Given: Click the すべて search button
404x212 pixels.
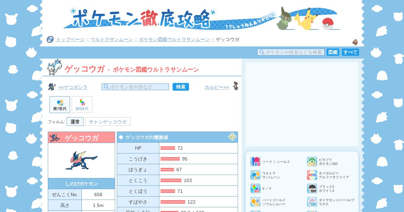Looking at the screenshot, I should tap(350, 52).
